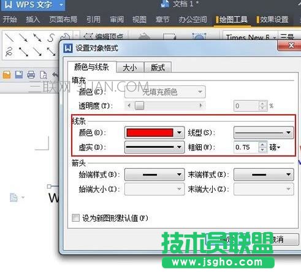Open the 末端样式 arrow end style dropdown
The width and height of the screenshot is (301, 272).
264,174
